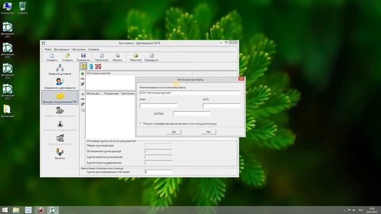The width and height of the screenshot is (381, 214).
Task: Open the Декларация menu
Action: pos(61,49)
